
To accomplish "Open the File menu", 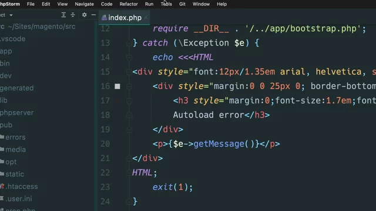I will 31,4.
